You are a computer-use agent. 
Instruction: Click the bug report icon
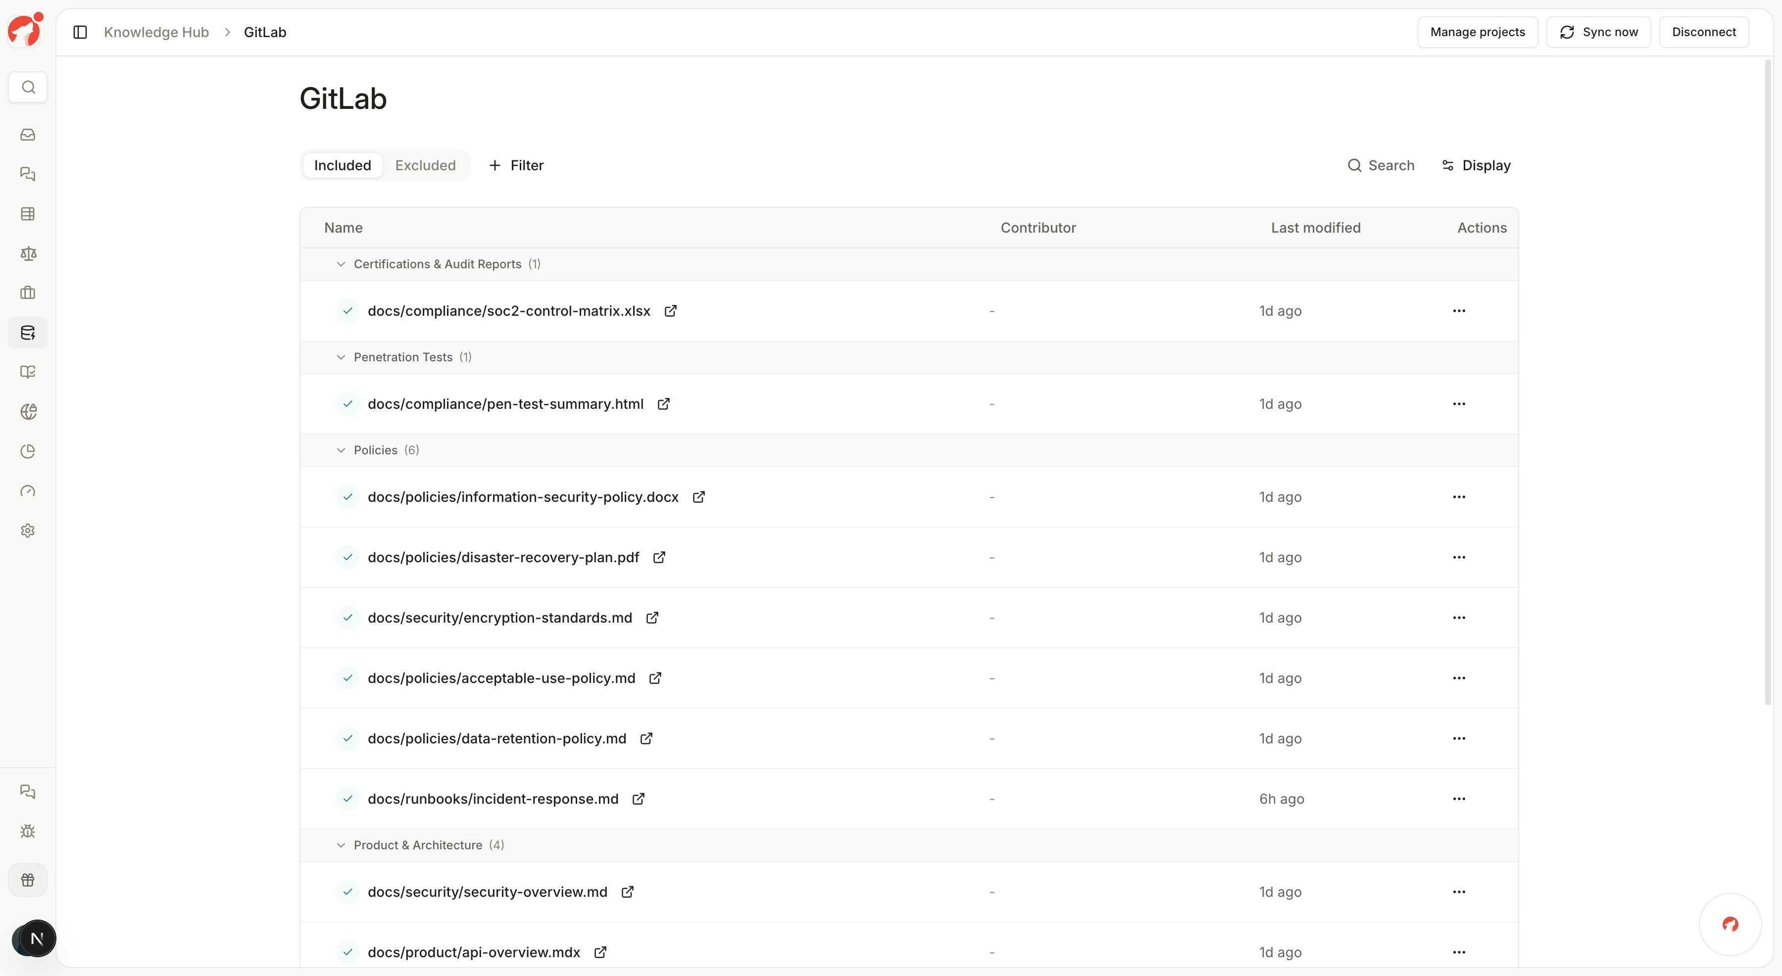pos(28,831)
